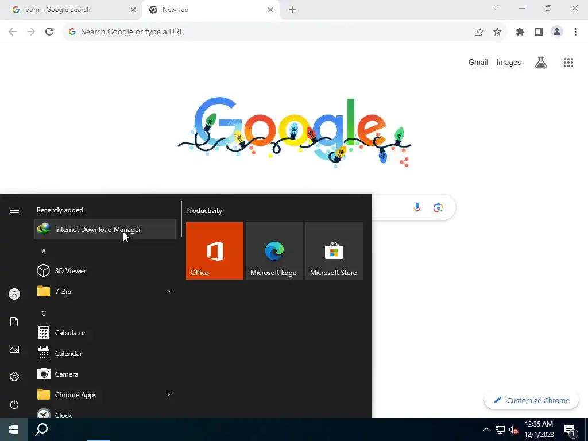Image resolution: width=588 pixels, height=441 pixels.
Task: Go forward in Chrome history
Action: coord(31,32)
